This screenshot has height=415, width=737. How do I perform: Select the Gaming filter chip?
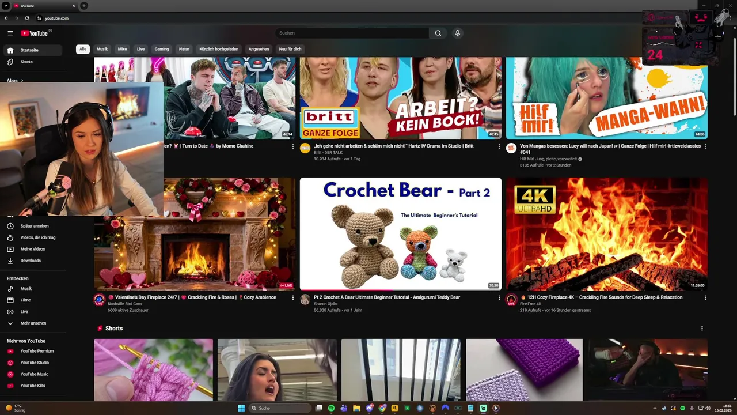coord(162,49)
